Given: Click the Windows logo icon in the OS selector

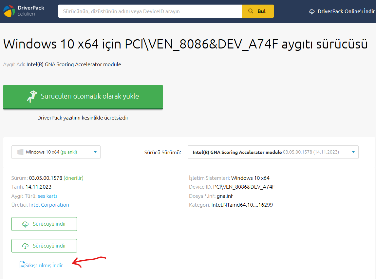Looking at the screenshot, I should [x=20, y=152].
